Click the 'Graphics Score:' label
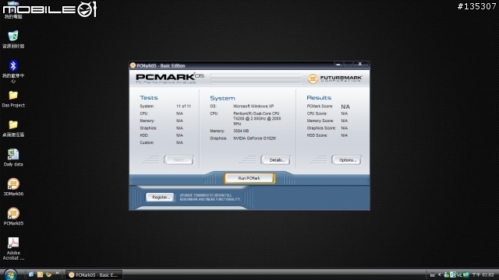The height and width of the screenshot is (280, 499). pos(321,128)
